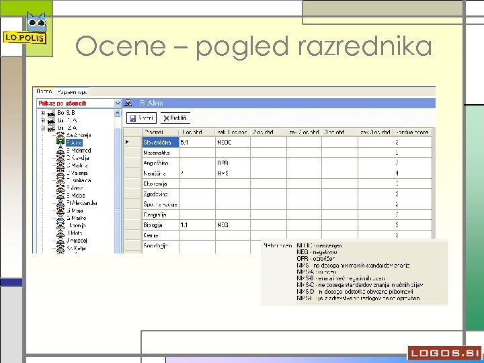Image resolution: width=484 pixels, height=363 pixels.
Task: Select the Gim 1.A class label
Action: coord(67,120)
